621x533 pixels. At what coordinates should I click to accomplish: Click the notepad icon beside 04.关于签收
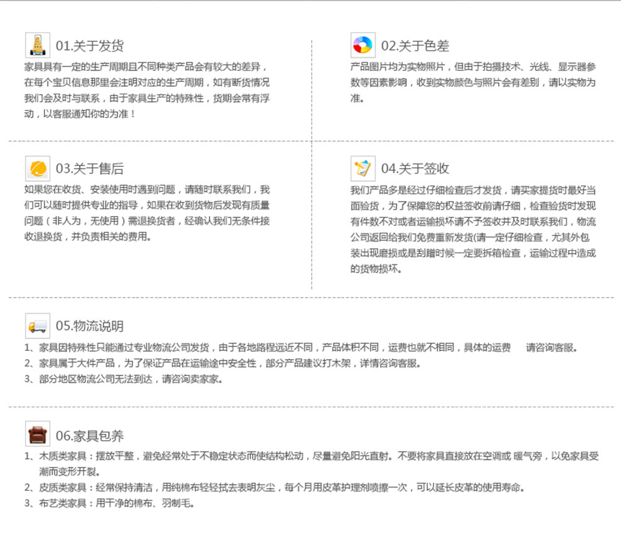(363, 168)
